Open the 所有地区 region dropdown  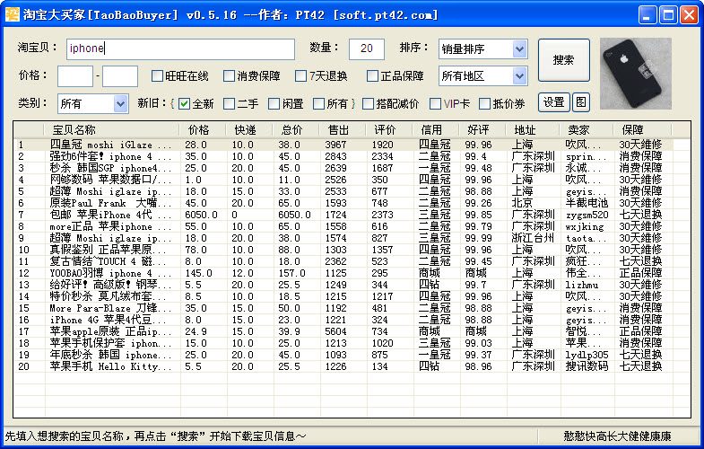(x=483, y=76)
